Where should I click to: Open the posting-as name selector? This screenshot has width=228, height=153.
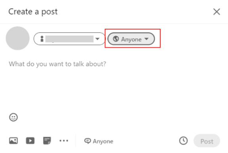click(x=69, y=39)
